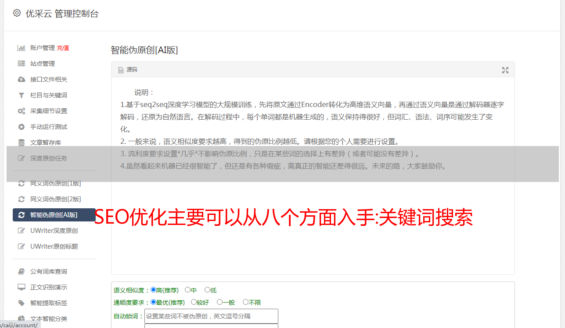Select 最优(推荐) for 通顺度要求

point(153,302)
